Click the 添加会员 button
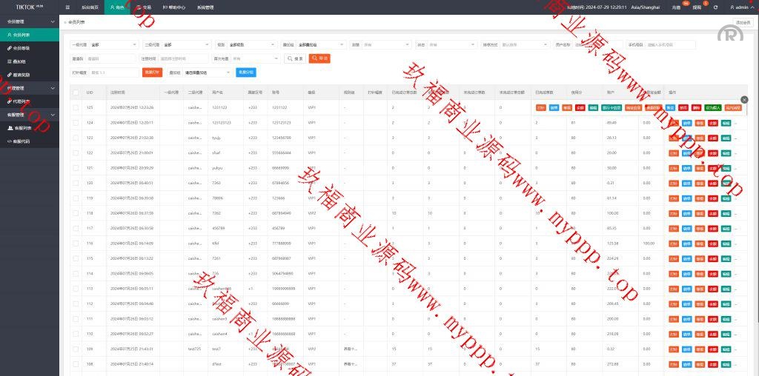Image resolution: width=759 pixels, height=376 pixels. [742, 23]
